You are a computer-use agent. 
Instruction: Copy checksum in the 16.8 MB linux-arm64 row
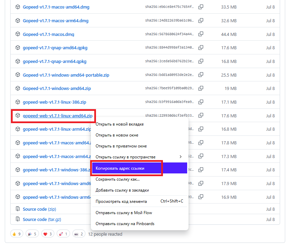(x=201, y=129)
